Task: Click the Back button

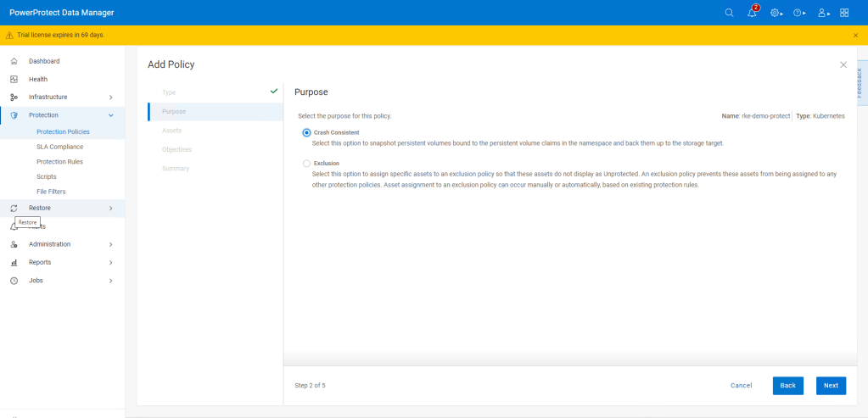Action: click(787, 385)
